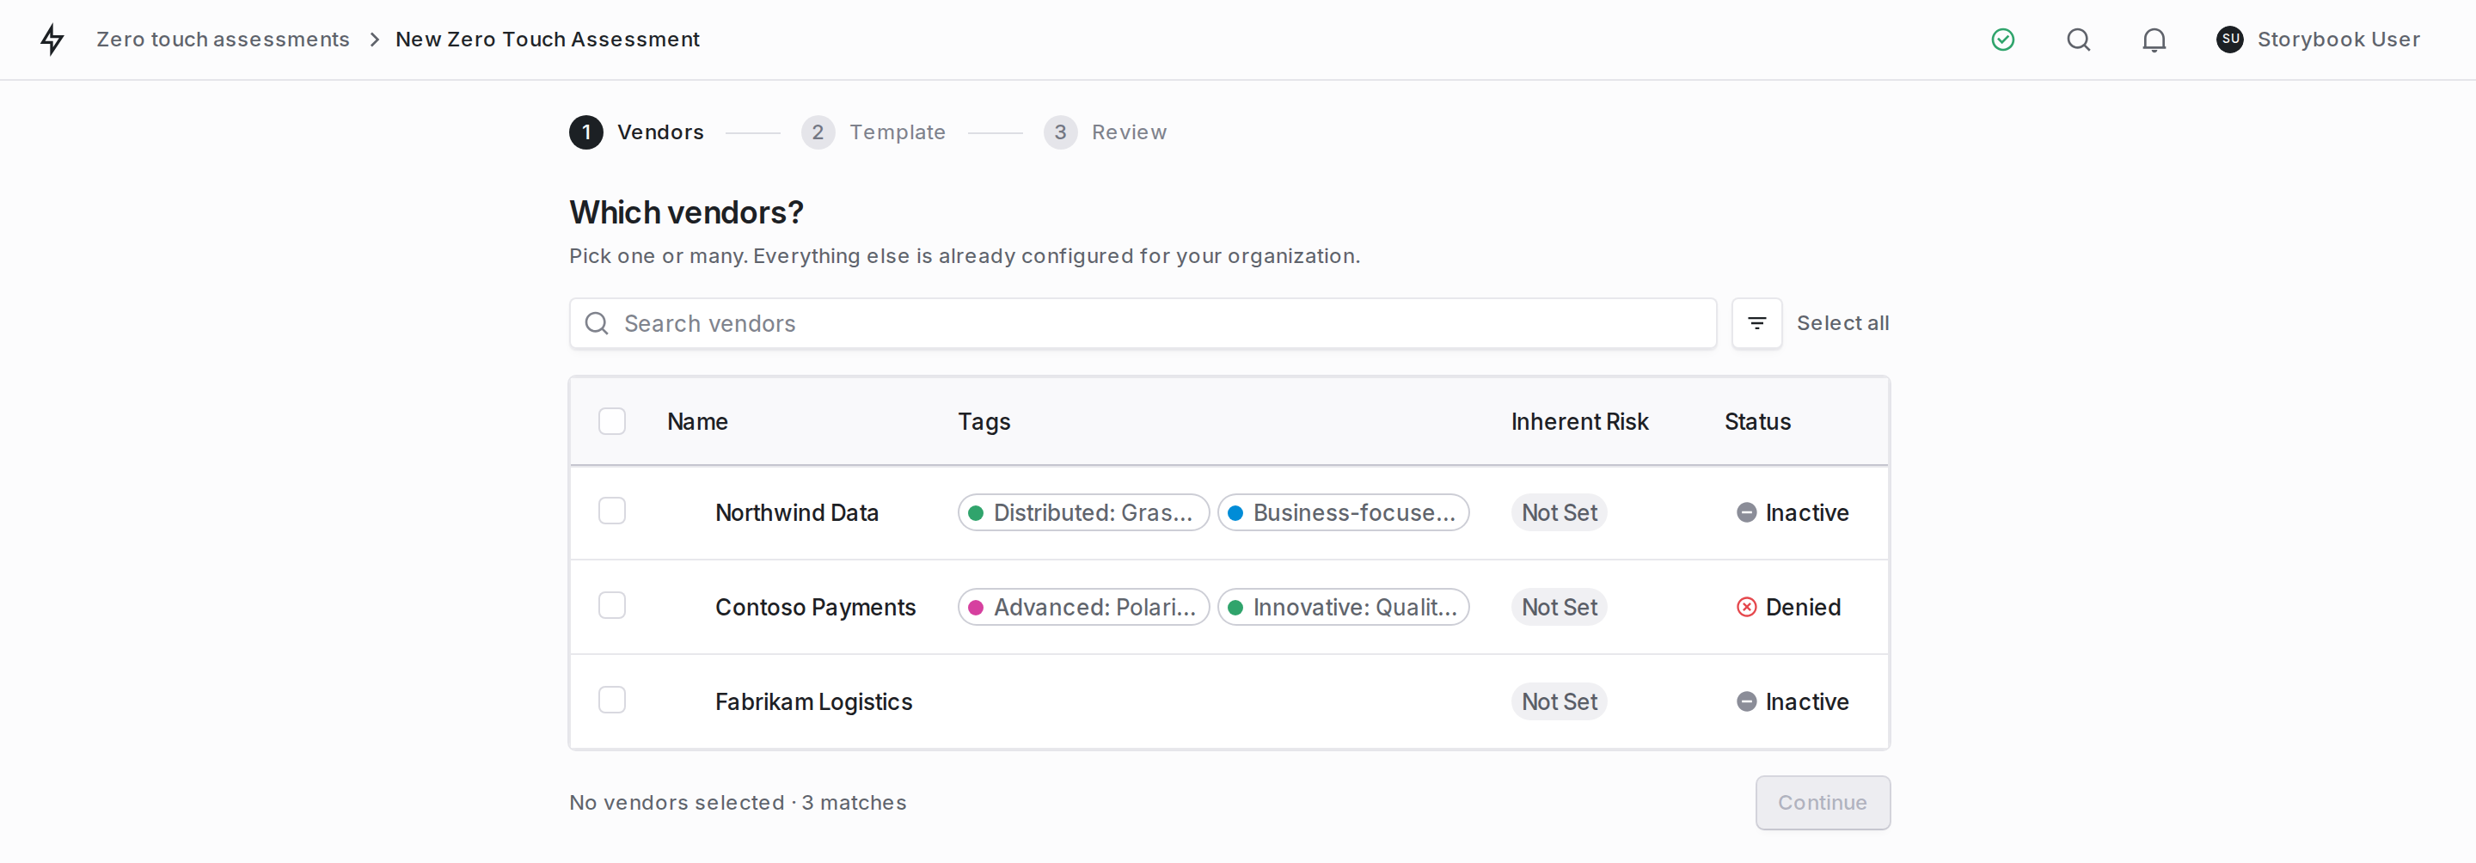Check the Contoso Payments row checkbox
2476x863 pixels.
(612, 605)
